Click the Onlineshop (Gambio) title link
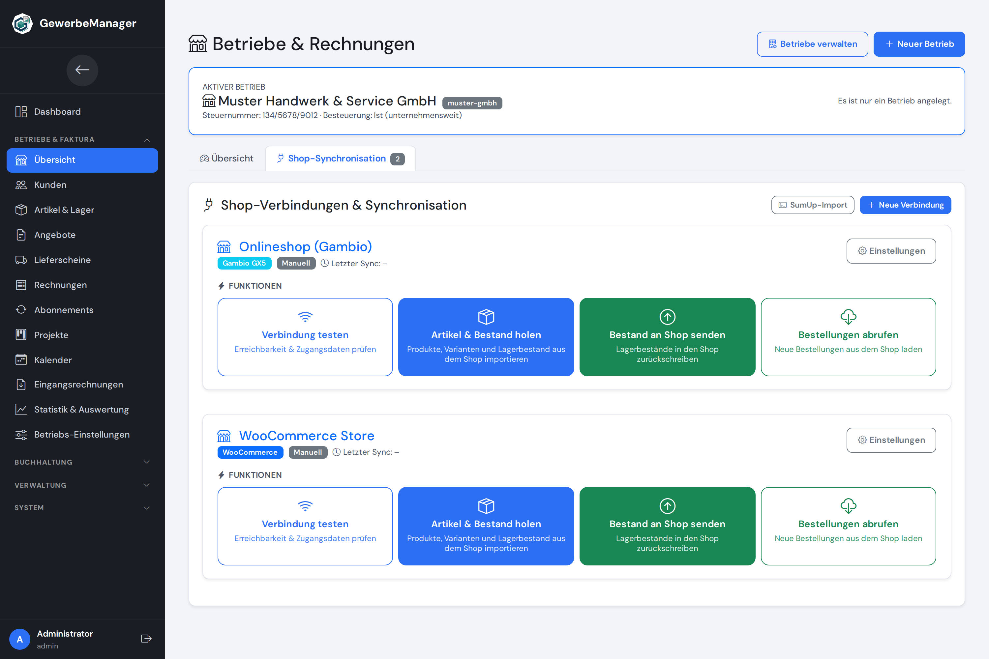This screenshot has height=659, width=989. click(305, 247)
